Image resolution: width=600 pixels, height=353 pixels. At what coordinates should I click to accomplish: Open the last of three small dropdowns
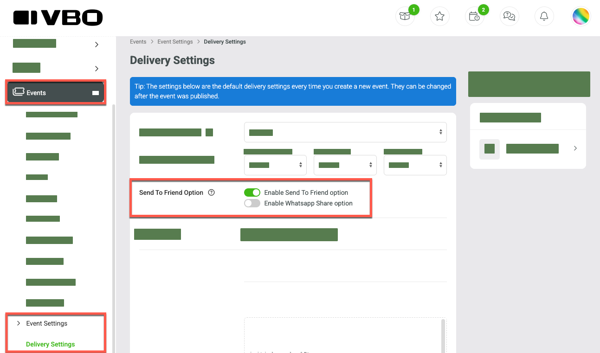pyautogui.click(x=415, y=165)
